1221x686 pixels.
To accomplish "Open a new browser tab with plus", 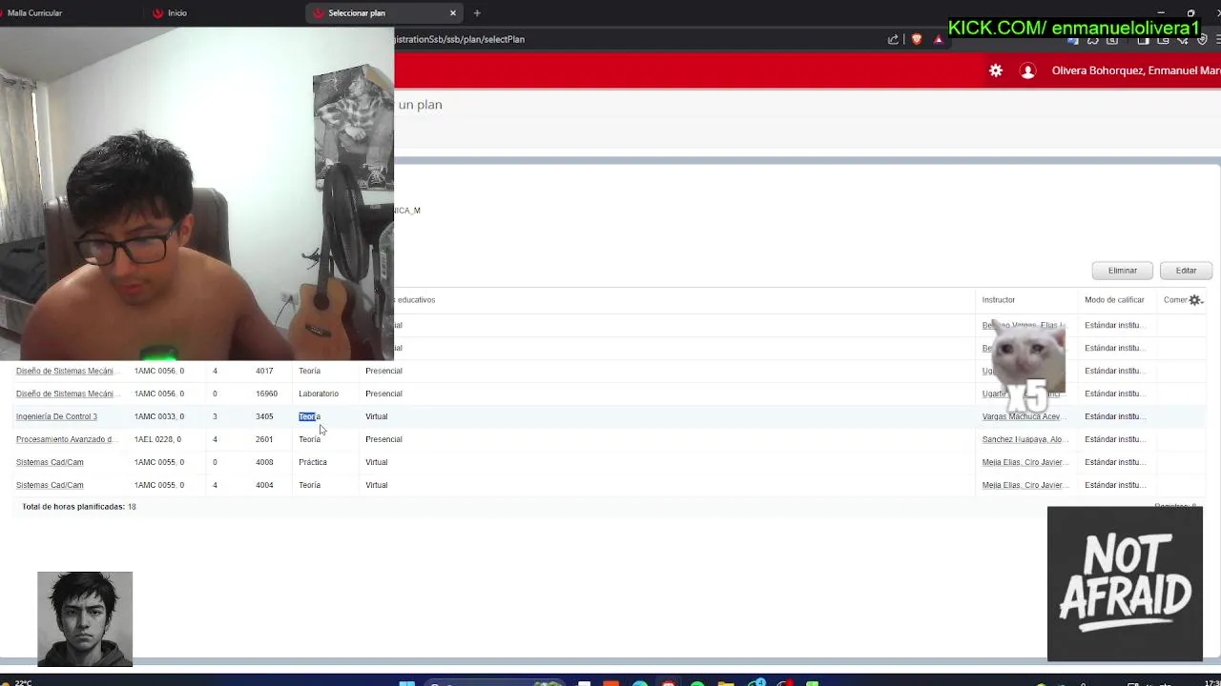I will tap(477, 13).
